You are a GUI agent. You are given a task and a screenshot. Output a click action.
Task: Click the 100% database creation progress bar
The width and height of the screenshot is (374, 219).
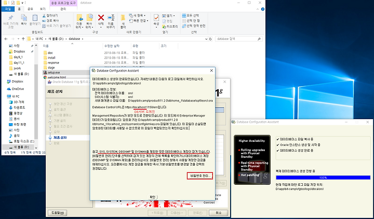pyautogui.click(x=323, y=178)
